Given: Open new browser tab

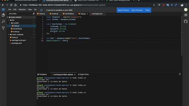Looking at the screenshot, I should pyautogui.click(x=139, y=1).
